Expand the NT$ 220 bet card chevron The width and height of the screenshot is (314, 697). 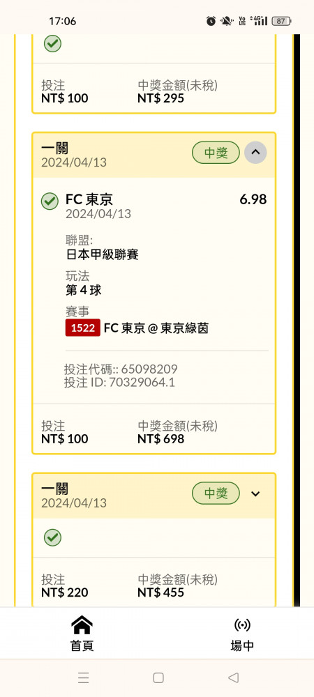[255, 493]
